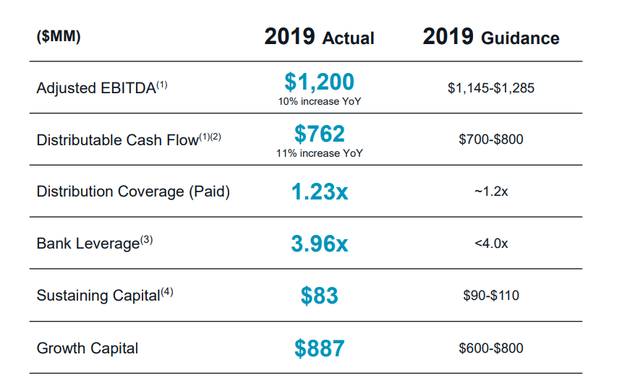617x391 pixels.
Task: Click the $1,200 Adjusted EBITDA value
Action: point(319,81)
